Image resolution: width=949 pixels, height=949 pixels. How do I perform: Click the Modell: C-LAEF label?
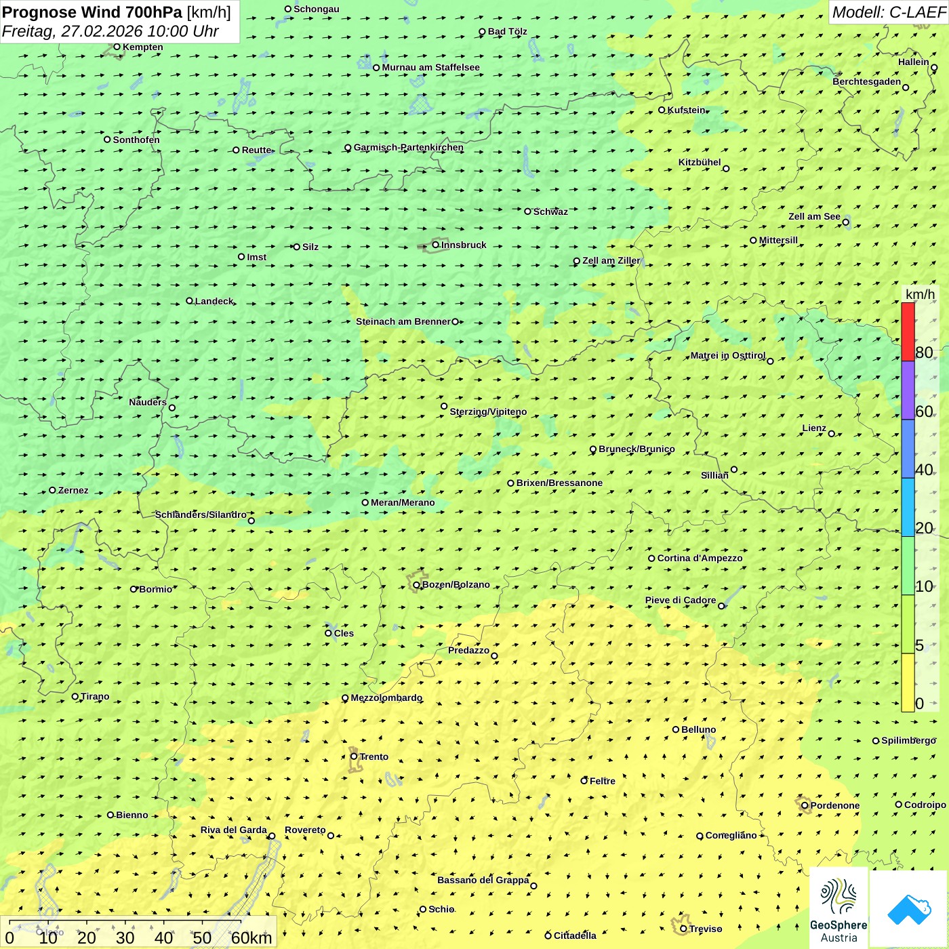[889, 12]
